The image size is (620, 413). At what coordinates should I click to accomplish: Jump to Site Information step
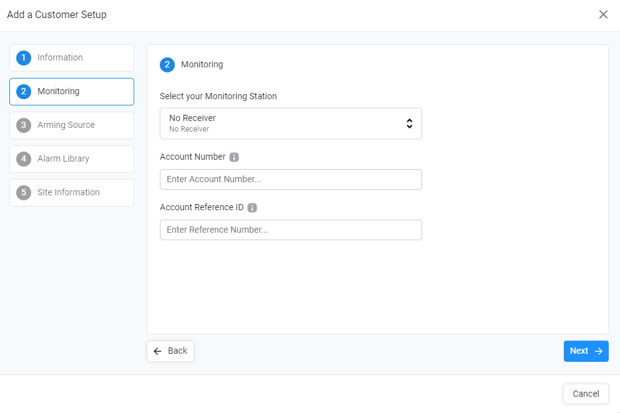click(x=72, y=193)
